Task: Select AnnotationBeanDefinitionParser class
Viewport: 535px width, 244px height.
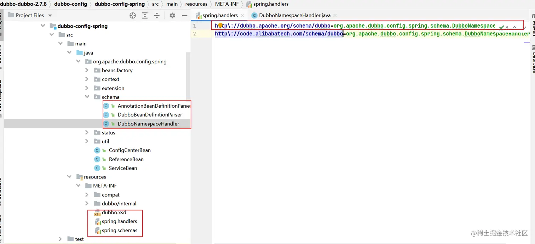Action: point(154,106)
